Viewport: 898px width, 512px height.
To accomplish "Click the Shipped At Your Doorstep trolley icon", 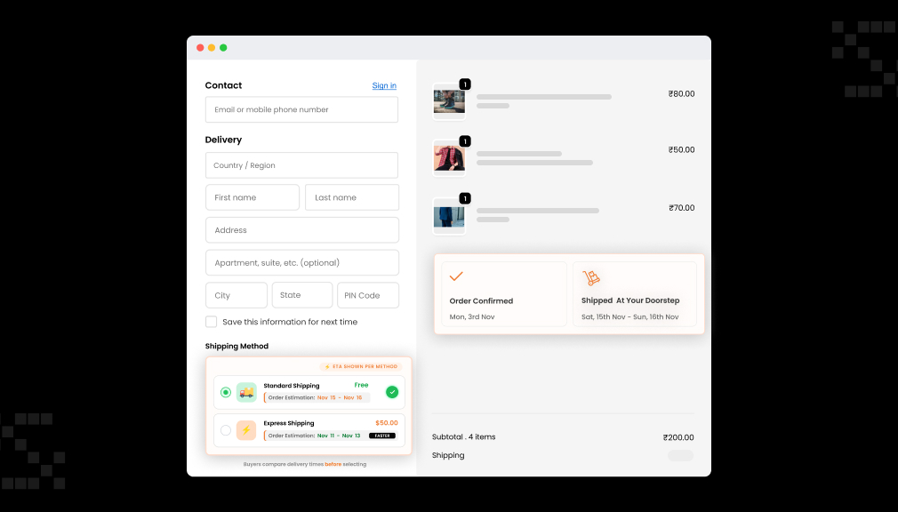I will tap(591, 278).
